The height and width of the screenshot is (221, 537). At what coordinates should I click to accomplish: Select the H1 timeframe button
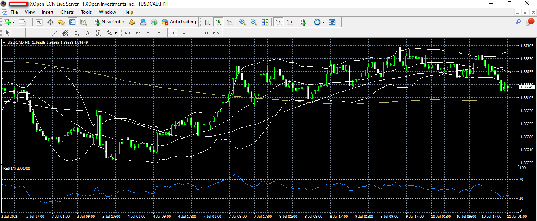(172, 33)
